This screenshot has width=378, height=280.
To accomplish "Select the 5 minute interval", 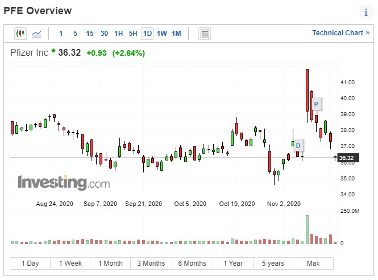I will 75,34.
